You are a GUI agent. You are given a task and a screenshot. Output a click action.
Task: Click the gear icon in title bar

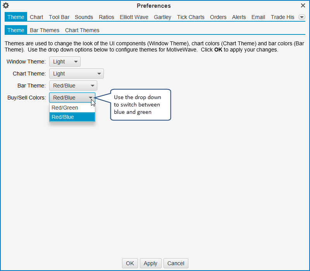(6, 6)
